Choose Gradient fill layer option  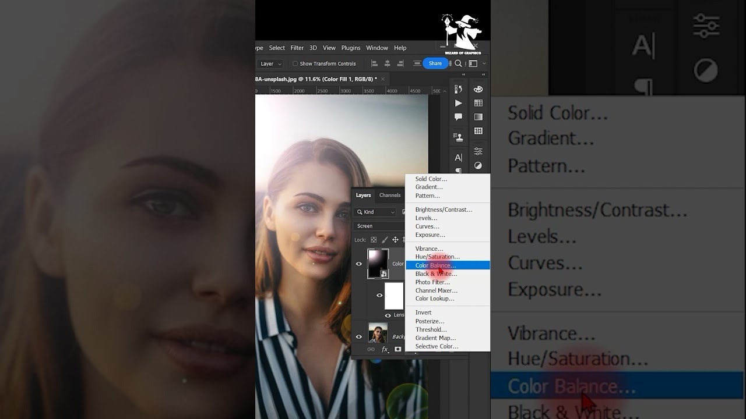pos(448,187)
